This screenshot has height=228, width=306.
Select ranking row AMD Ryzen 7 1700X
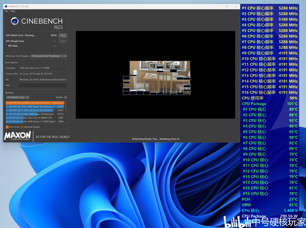pos(35,121)
